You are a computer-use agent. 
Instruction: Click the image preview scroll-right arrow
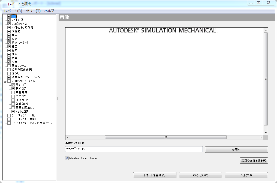coord(261,137)
